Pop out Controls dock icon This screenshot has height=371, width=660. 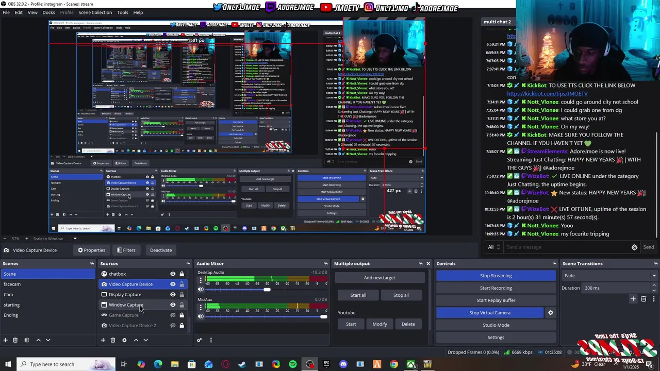pos(554,263)
